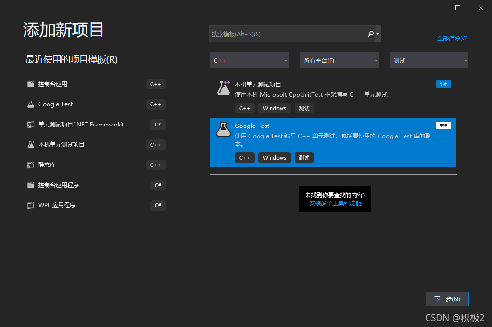Image resolution: width=492 pixels, height=327 pixels.
Task: Click the 控制台应用程序 C# template icon
Action: click(30, 185)
